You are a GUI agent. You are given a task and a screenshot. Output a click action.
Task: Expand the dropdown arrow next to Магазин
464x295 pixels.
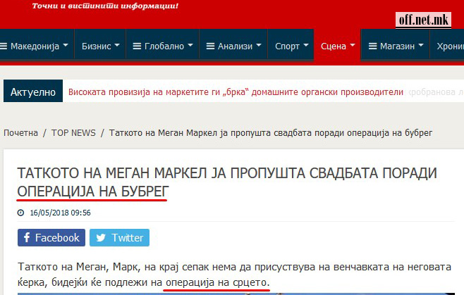pyautogui.click(x=421, y=45)
